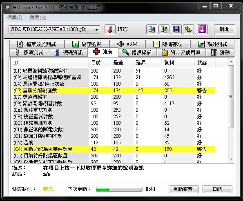Select the 健康 tab
The width and height of the screenshot is (243, 201).
(103, 52)
